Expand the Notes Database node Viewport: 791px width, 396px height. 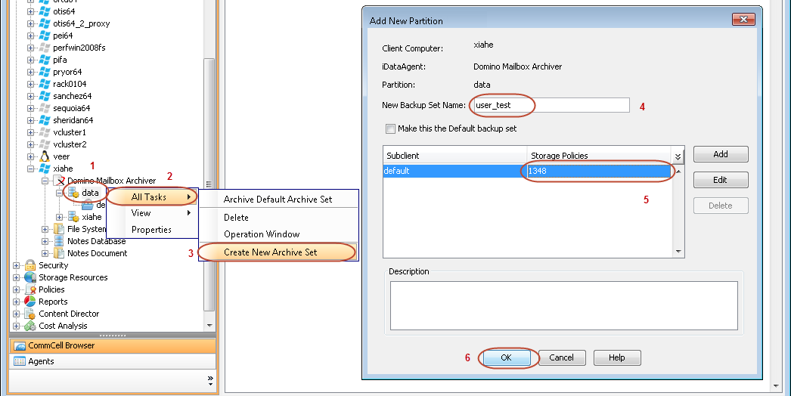click(x=45, y=241)
